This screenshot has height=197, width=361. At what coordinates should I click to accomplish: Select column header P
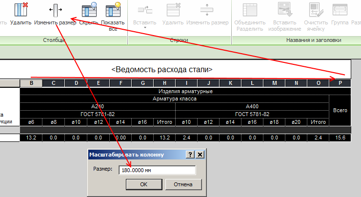(x=340, y=83)
